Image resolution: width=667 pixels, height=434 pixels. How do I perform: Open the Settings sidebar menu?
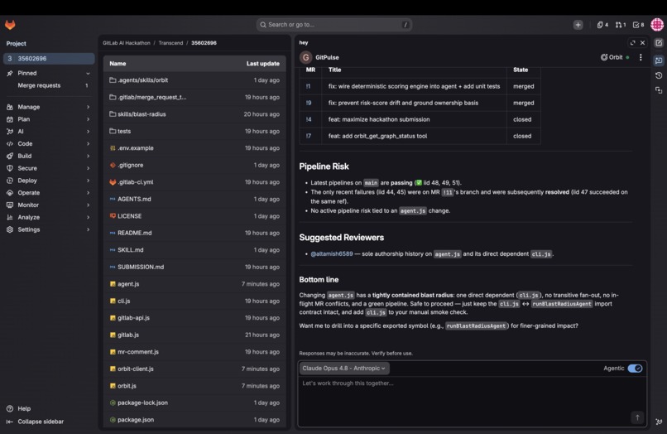(48, 229)
